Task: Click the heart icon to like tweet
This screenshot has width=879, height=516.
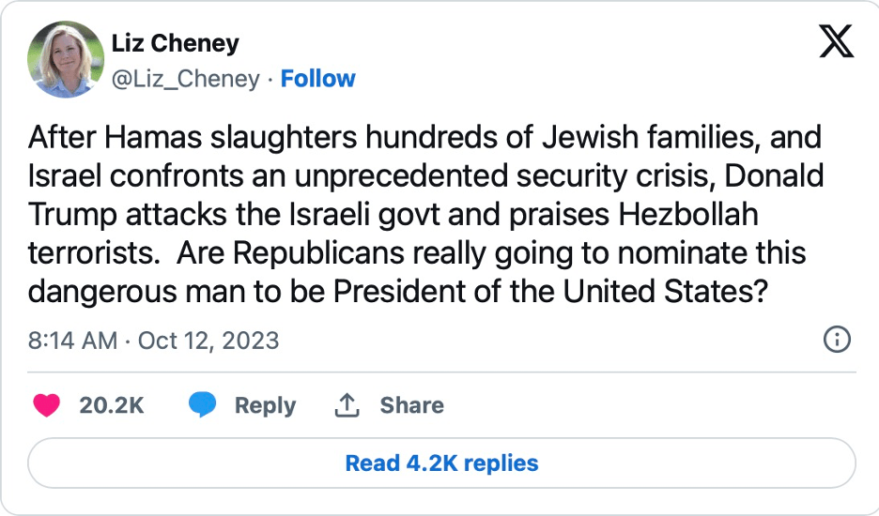Action: [46, 405]
